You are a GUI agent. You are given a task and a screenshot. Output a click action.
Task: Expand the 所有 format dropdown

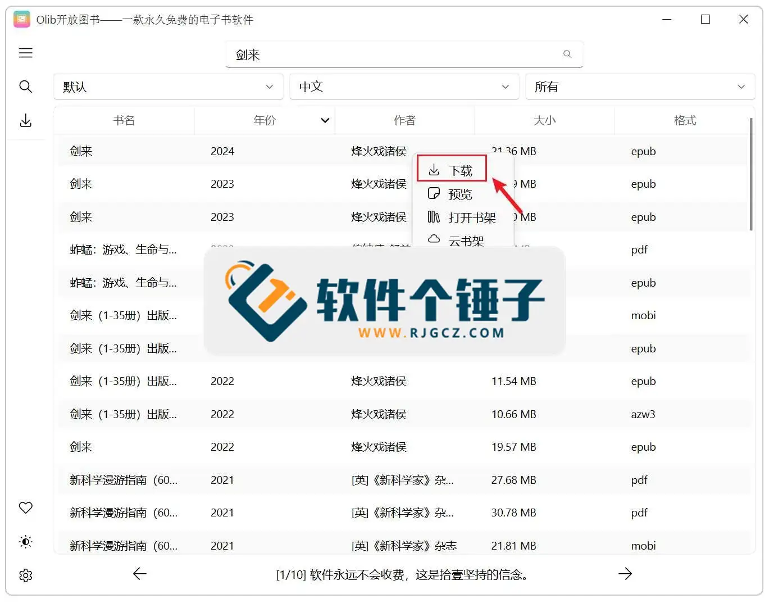coord(640,87)
